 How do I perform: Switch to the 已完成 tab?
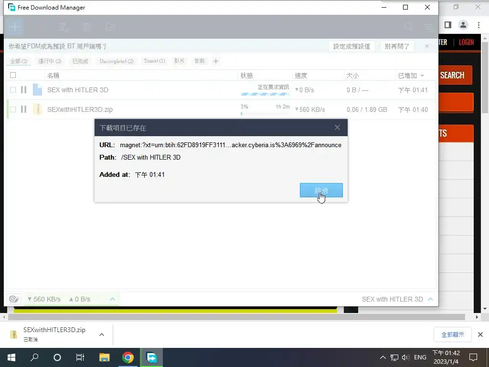[x=80, y=61]
